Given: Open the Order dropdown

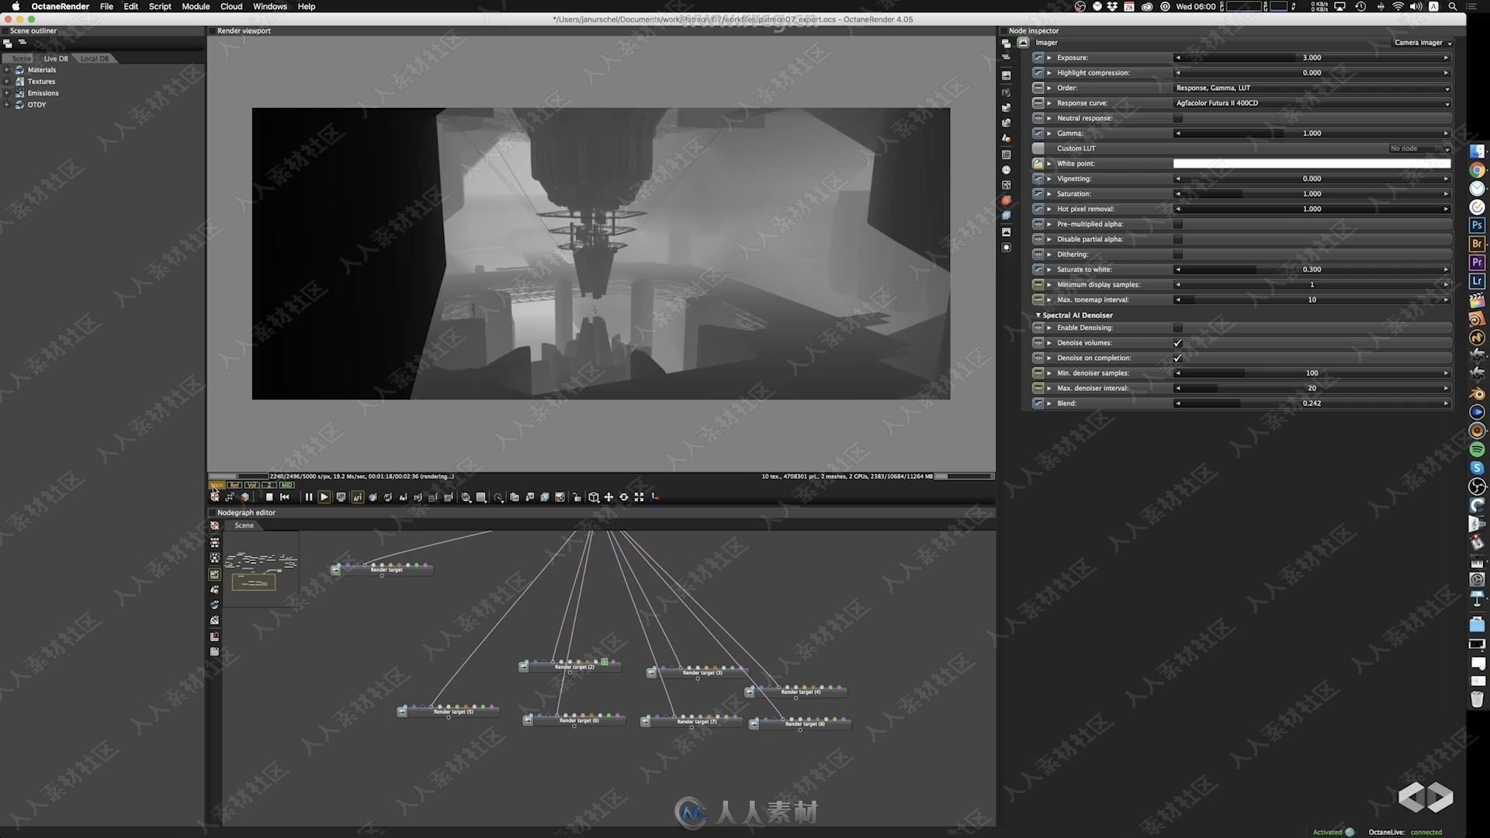Looking at the screenshot, I should click(x=1312, y=88).
